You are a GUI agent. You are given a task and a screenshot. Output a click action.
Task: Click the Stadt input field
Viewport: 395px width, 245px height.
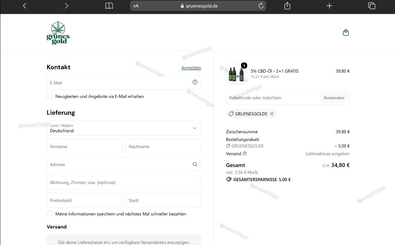(163, 200)
